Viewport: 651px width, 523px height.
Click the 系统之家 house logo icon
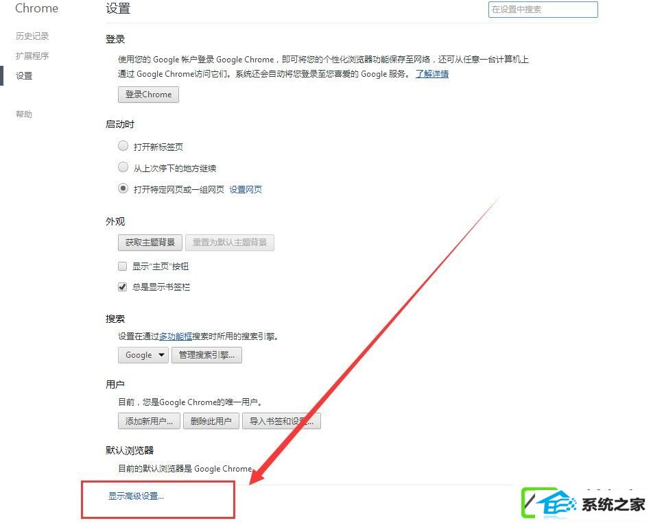[x=550, y=502]
